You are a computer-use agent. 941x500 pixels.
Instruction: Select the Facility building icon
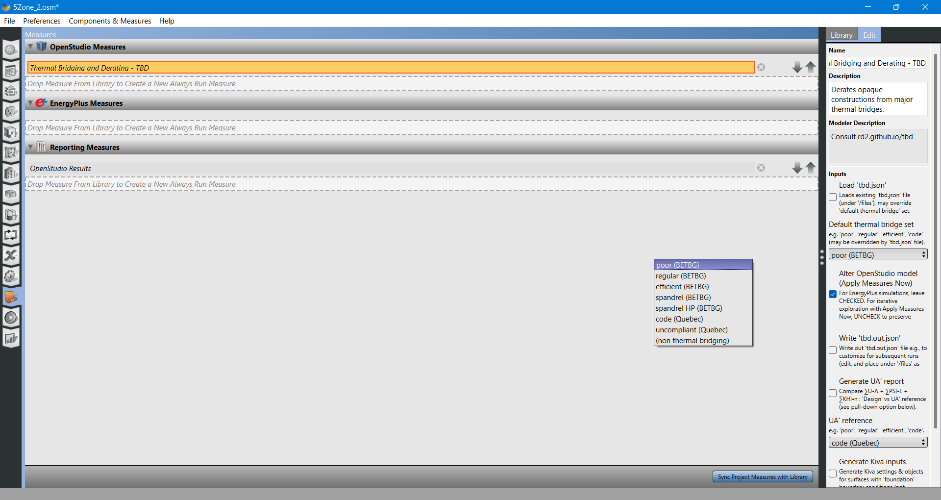[11, 173]
